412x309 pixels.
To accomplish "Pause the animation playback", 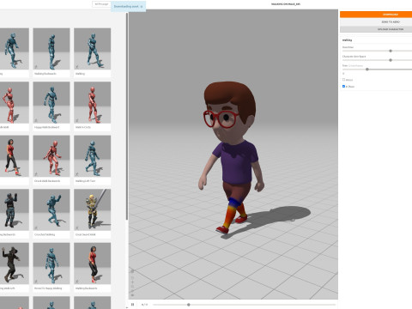I will (132, 305).
